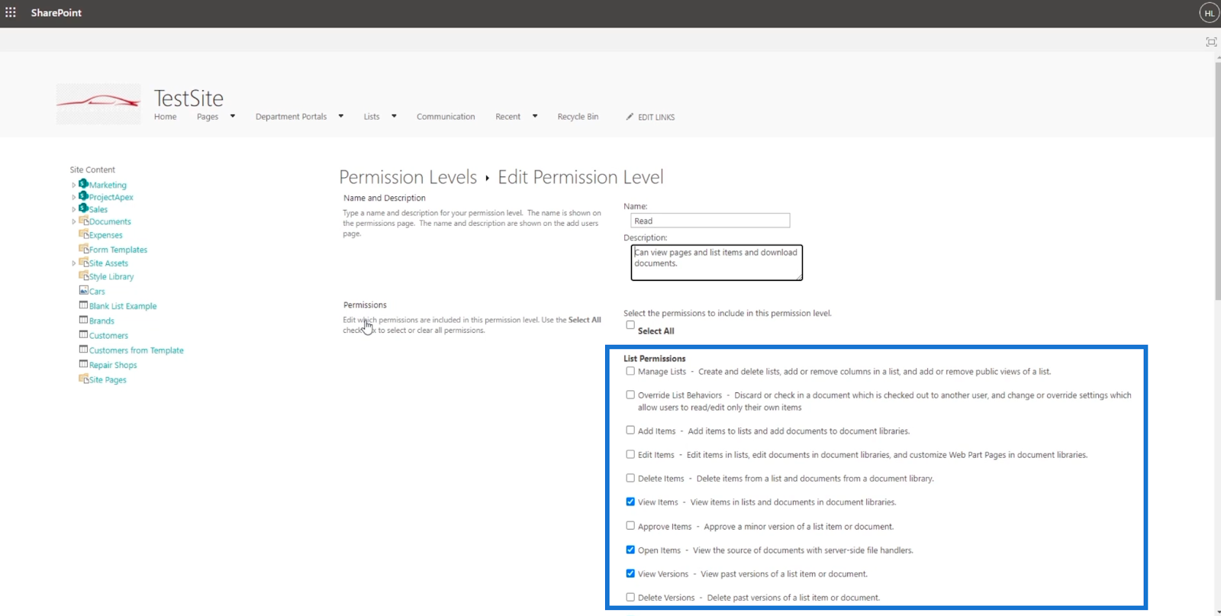Screen dimensions: 1221x616
Task: Open the Lists navigation dropdown arrow
Action: (394, 117)
